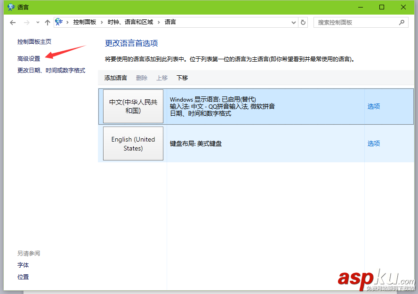Open 选项 for the Chinese language
Image resolution: width=418 pixels, height=294 pixels.
tap(373, 106)
